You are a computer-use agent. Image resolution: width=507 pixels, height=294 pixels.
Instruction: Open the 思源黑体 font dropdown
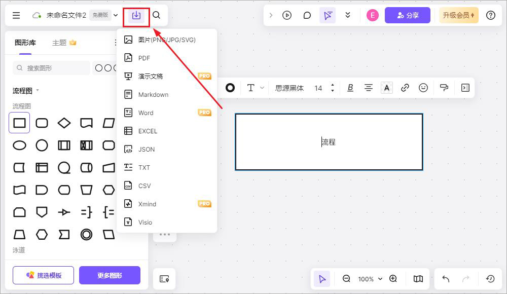point(289,88)
